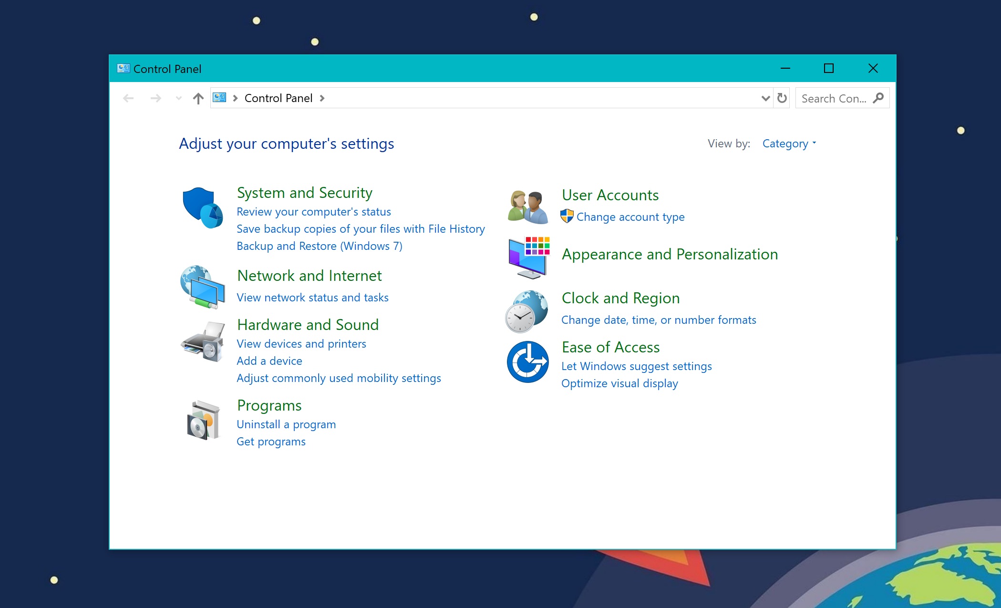Open Backup and Restore (Windows 7)
This screenshot has height=608, width=1001.
tap(319, 246)
